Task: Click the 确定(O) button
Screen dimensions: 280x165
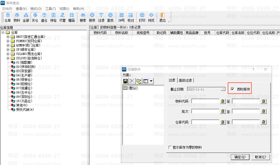Action: (x=240, y=157)
